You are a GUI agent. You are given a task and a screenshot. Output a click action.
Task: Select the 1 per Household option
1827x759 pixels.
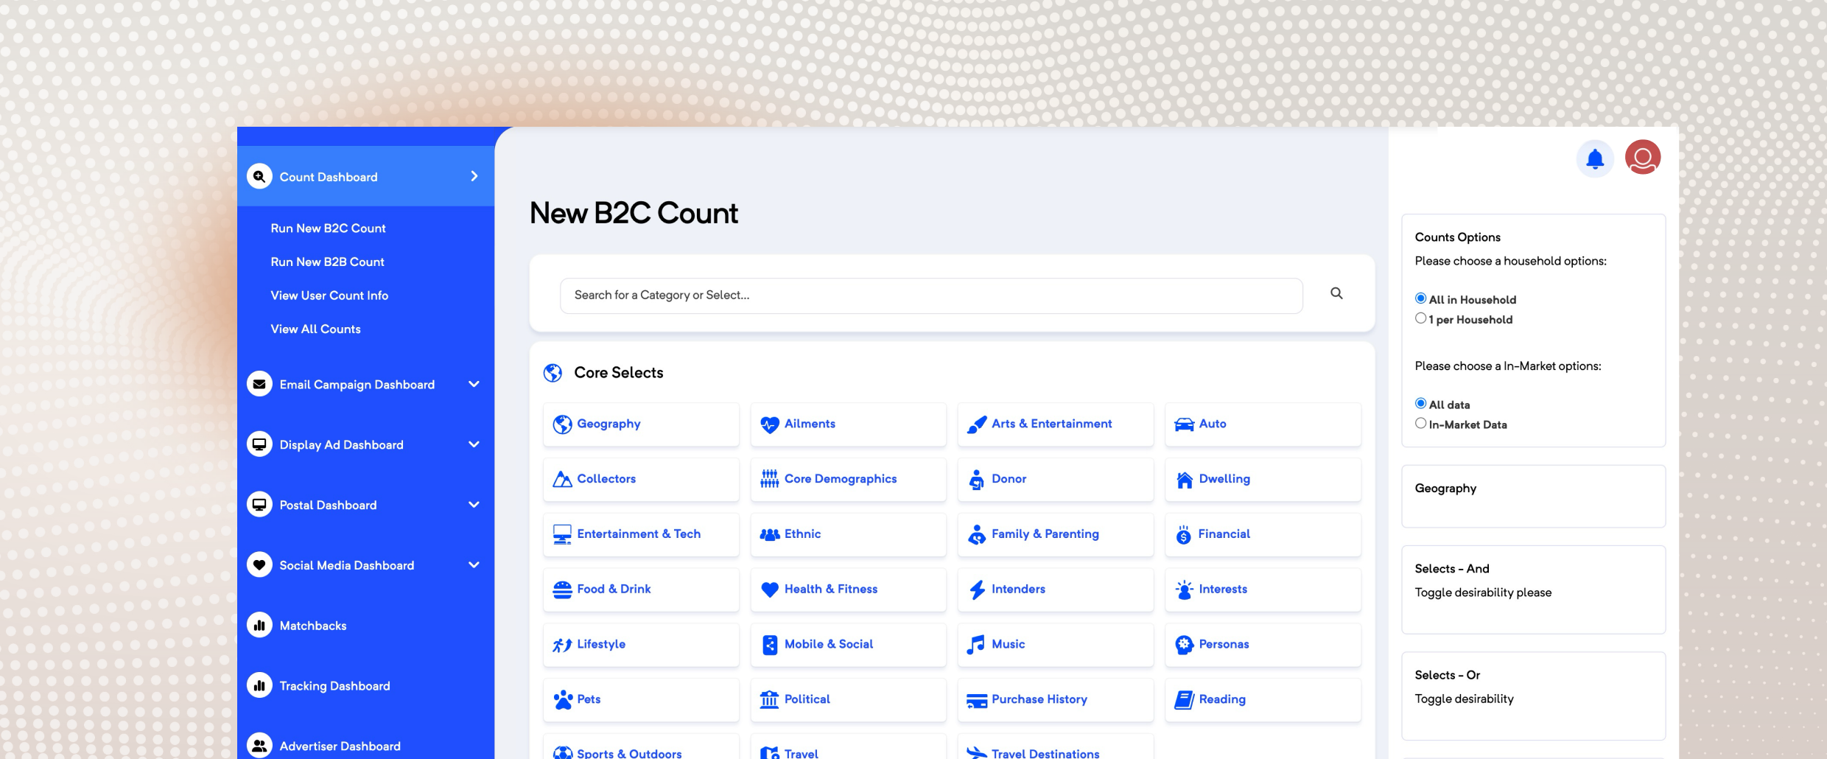click(1420, 318)
